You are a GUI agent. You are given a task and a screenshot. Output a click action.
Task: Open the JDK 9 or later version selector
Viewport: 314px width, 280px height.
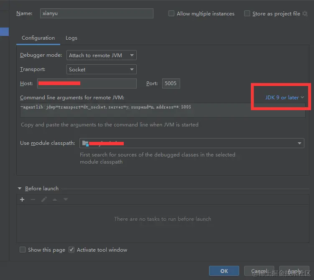pyautogui.click(x=284, y=98)
